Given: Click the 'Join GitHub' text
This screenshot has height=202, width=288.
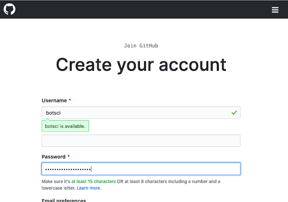Looking at the screenshot, I should (x=141, y=46).
